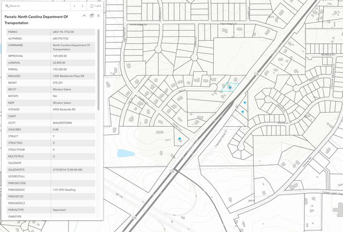Select the blue point near Edna Ln

(x=180, y=139)
